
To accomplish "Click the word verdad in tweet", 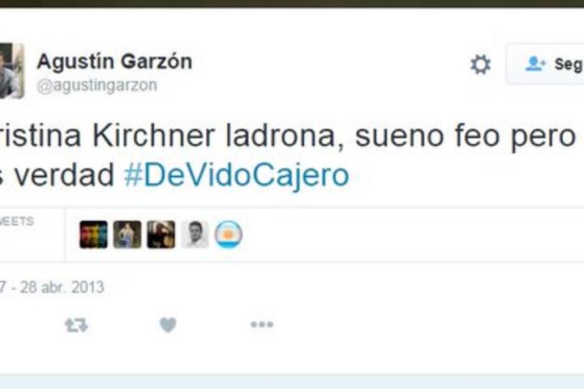I will (64, 175).
